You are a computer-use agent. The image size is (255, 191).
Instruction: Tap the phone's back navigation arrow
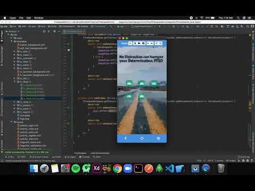[x=125, y=138]
